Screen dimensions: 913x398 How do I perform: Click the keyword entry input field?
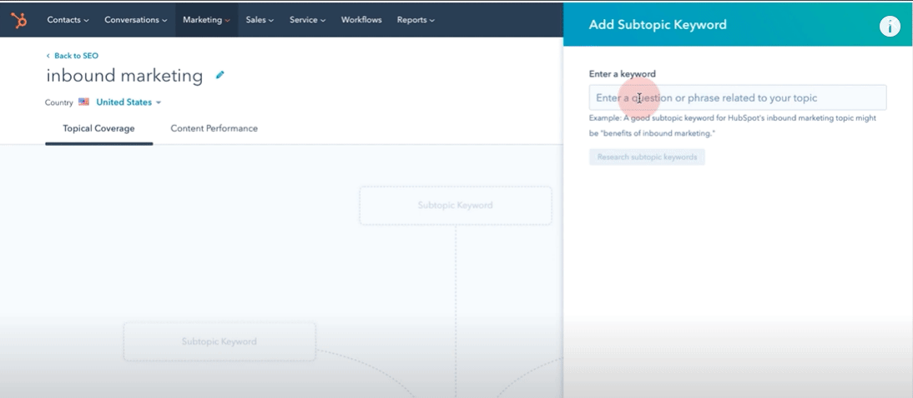[x=738, y=97]
